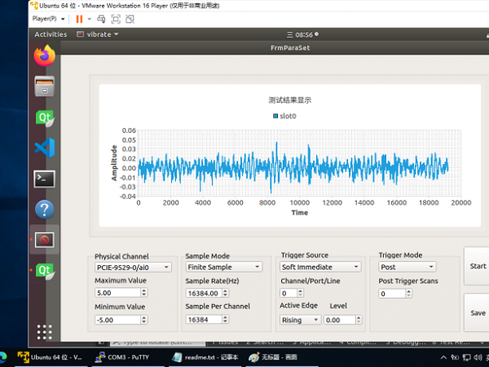Expand the Physical Channel dropdown
This screenshot has width=489, height=367.
coord(133,267)
